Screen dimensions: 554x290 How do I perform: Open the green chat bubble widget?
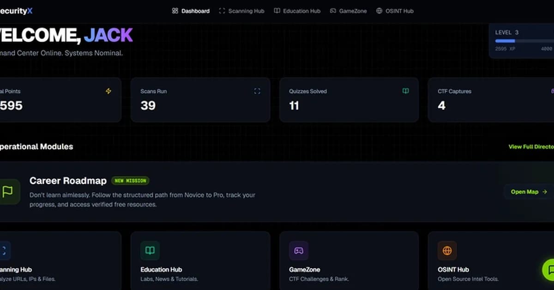click(x=548, y=270)
